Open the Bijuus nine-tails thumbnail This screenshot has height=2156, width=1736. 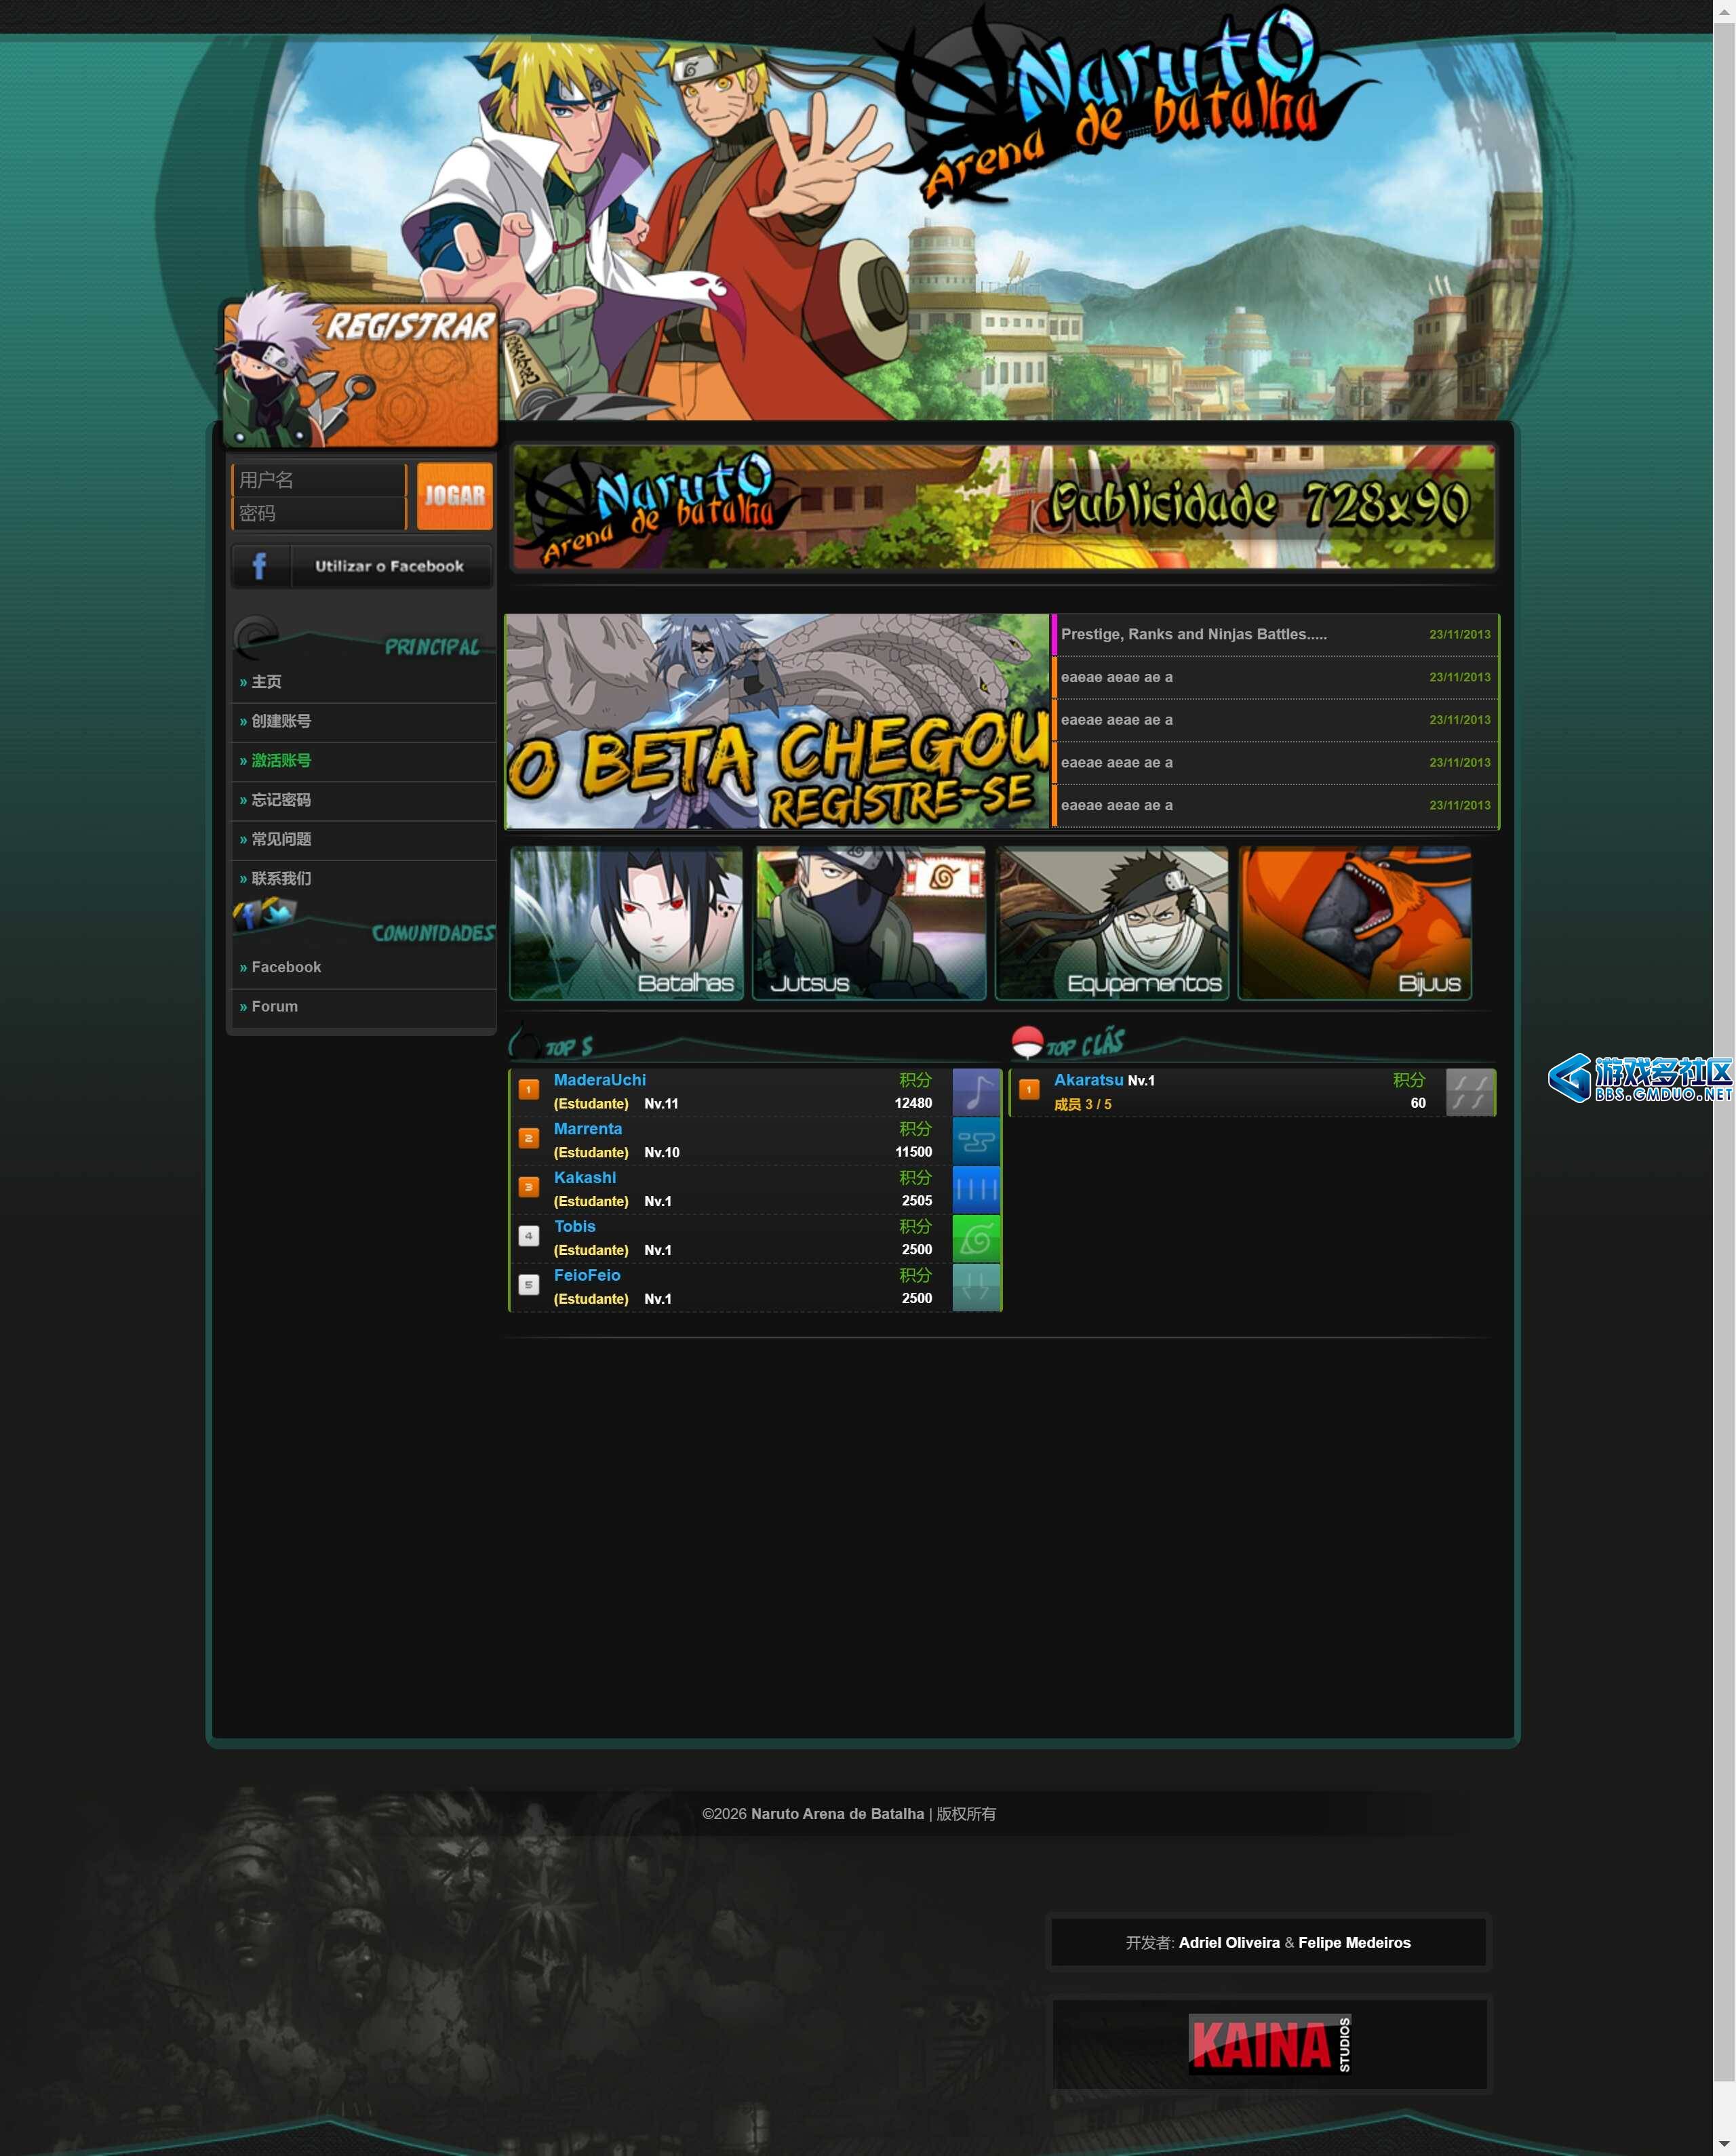pos(1354,923)
